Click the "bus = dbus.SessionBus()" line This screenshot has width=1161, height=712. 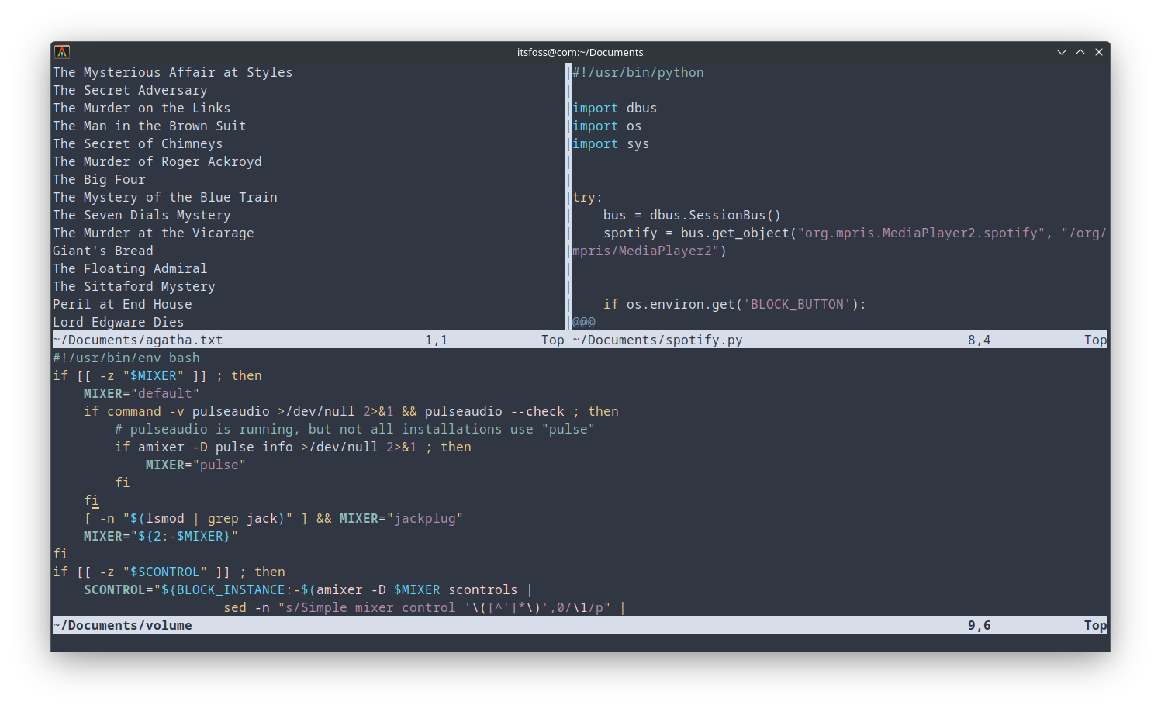tap(692, 215)
